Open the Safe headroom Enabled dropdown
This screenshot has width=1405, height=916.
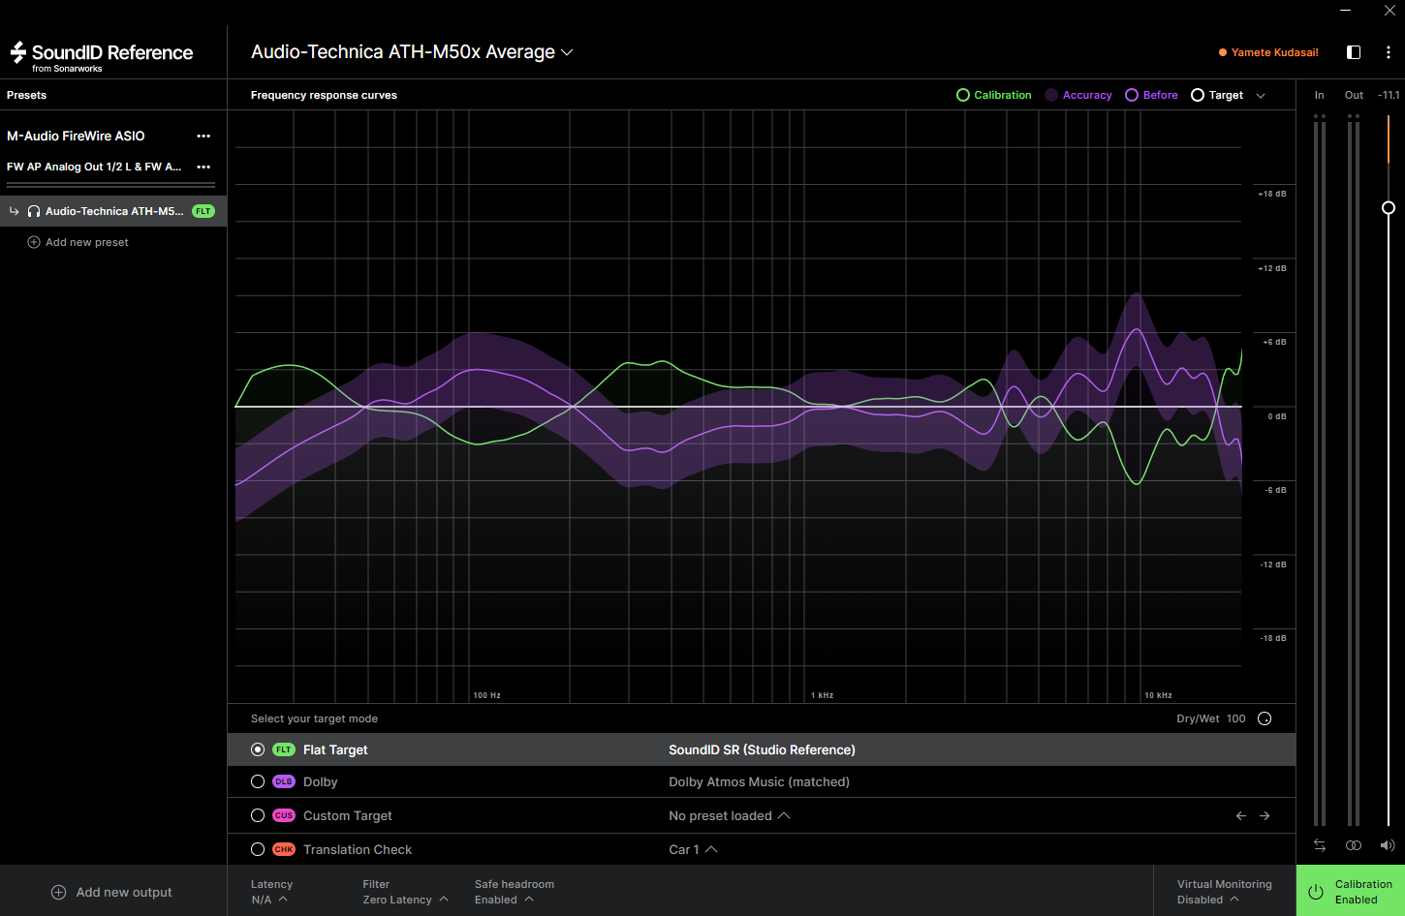515,892
